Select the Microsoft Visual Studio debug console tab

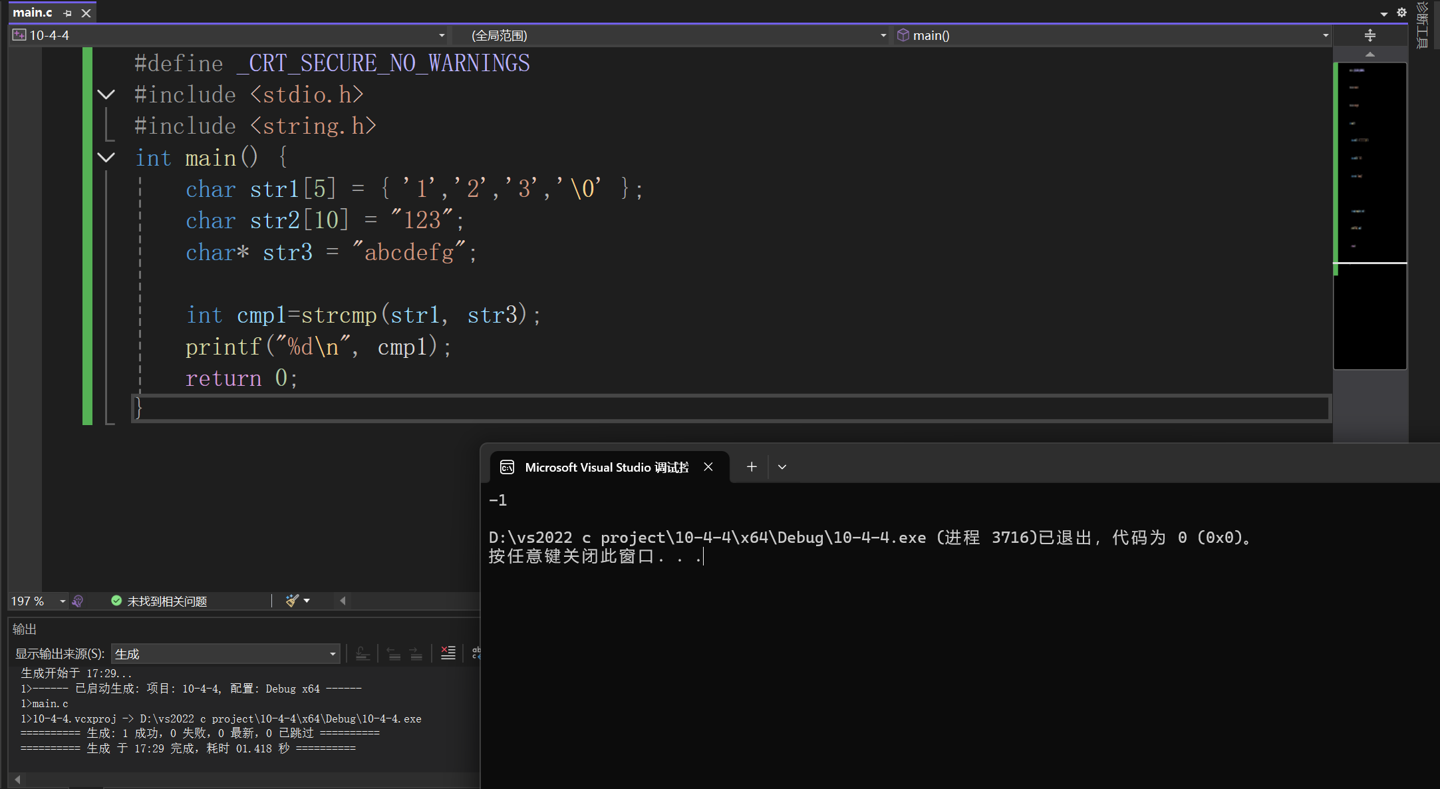606,467
